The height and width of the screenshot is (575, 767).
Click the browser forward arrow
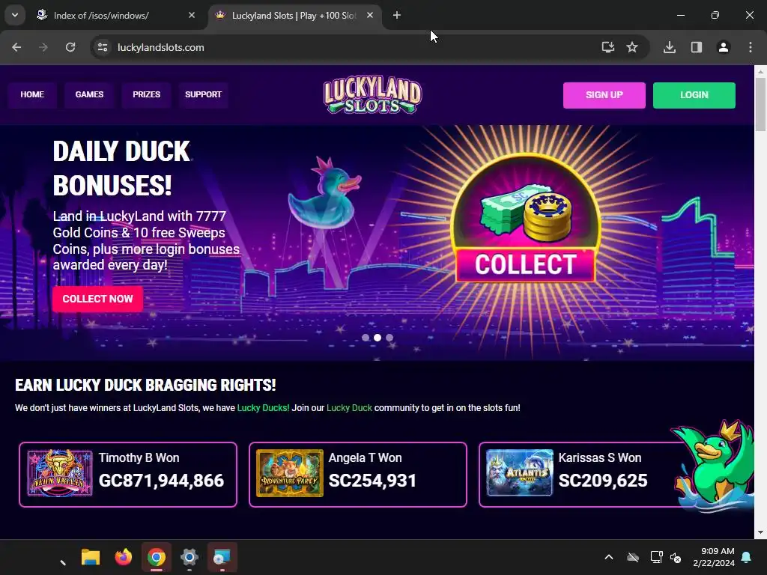(43, 47)
